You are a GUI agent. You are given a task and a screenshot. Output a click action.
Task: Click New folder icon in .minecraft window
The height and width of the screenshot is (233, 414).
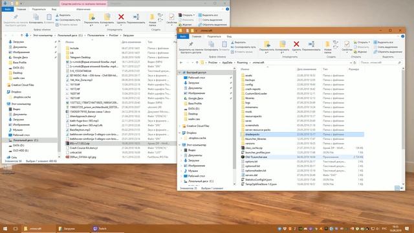[x=327, y=44]
